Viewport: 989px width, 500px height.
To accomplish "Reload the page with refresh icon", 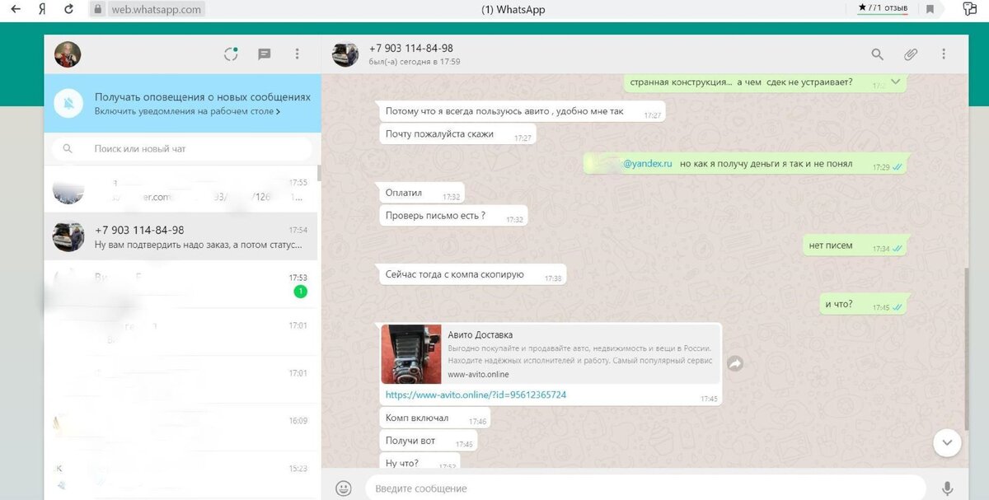I will [68, 10].
